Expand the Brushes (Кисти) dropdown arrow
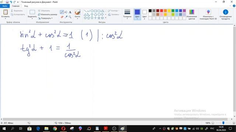Screen dimensions: 236x132 (77, 19)
